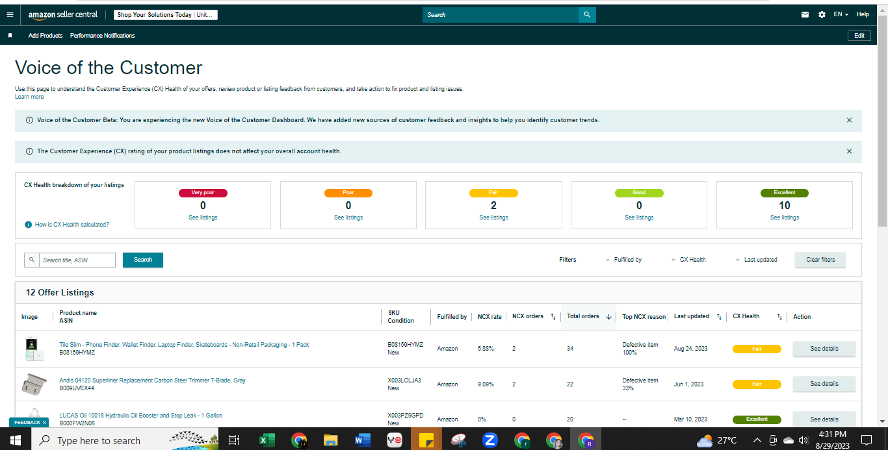Dismiss the Voice of the Customer Beta banner

[849, 120]
